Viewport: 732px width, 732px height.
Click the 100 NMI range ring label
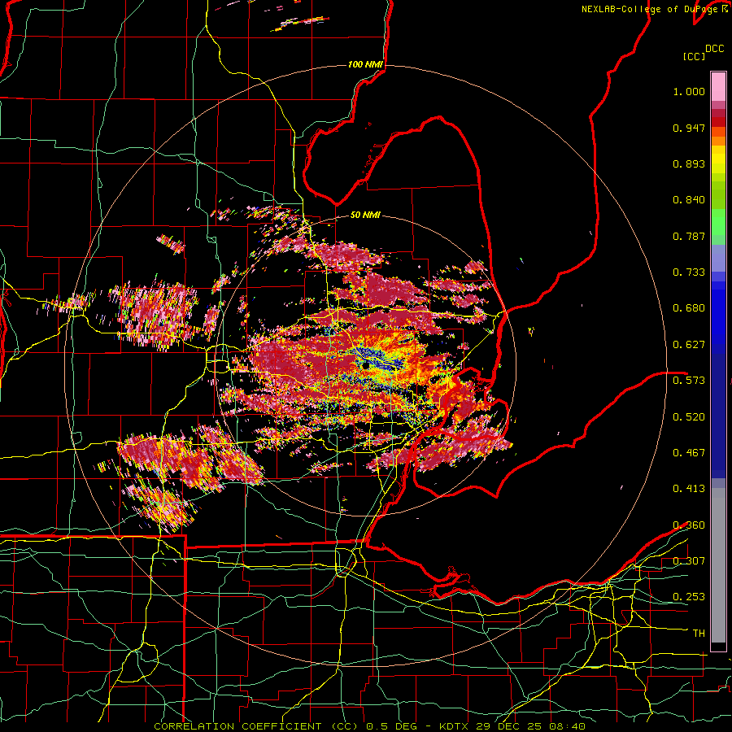point(365,64)
